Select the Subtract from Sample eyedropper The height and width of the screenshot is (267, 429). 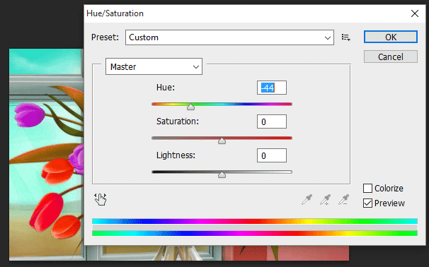[343, 200]
